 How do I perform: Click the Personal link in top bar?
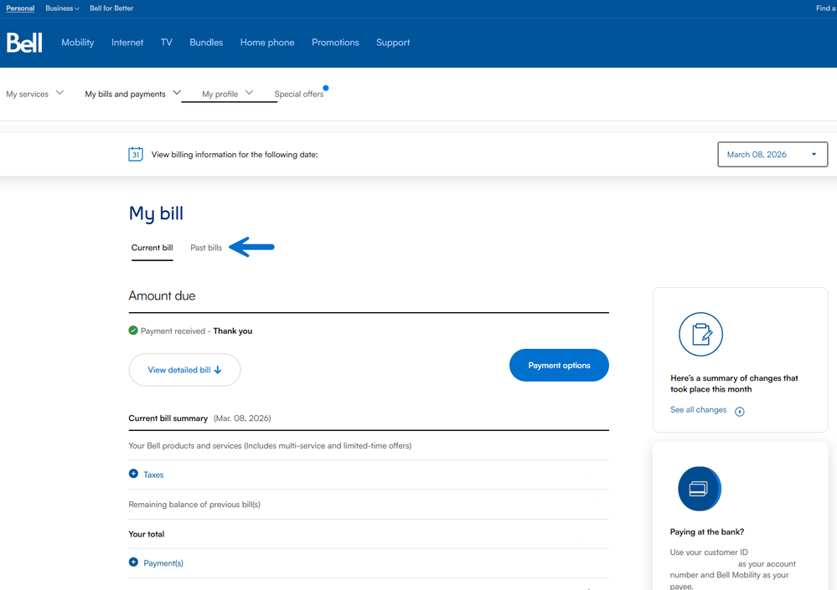(20, 8)
